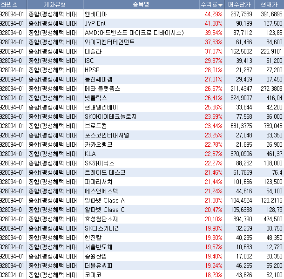Select the 트레이드 데스크 stock name
284x279 pixels.
pos(105,172)
